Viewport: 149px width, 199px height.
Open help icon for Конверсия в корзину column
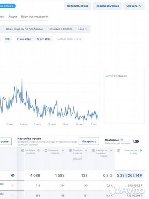(93, 150)
